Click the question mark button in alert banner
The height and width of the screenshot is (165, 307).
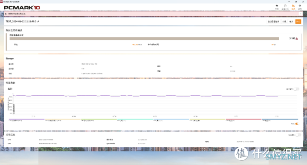pos(301,14)
